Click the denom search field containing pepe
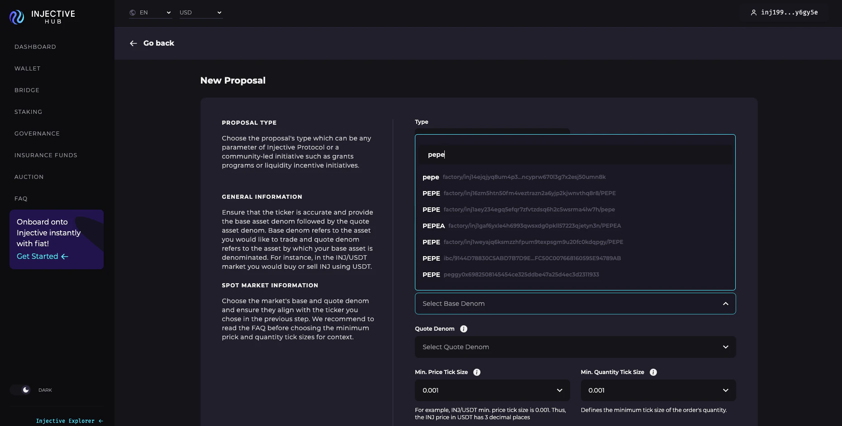842x426 pixels. click(575, 154)
